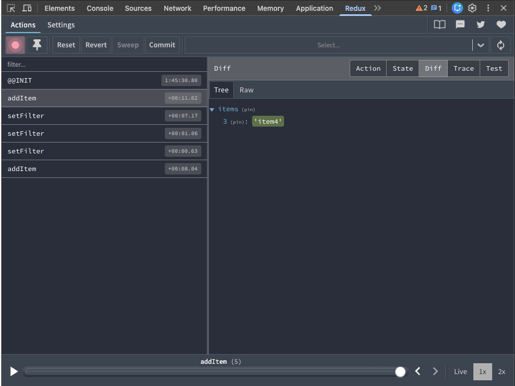
Task: Click the 'item4' diff value
Action: (x=268, y=121)
